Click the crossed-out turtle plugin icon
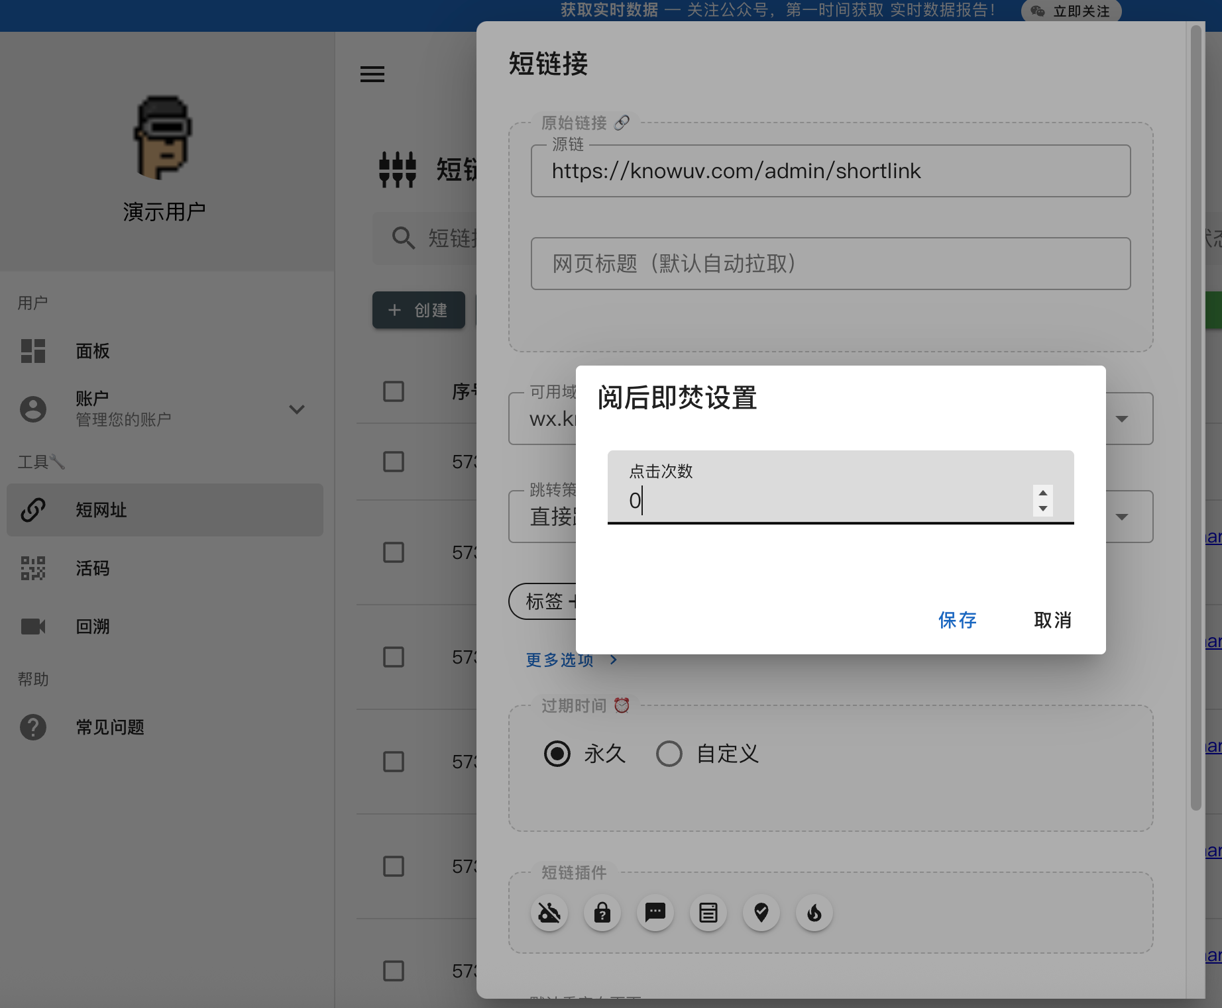This screenshot has height=1008, width=1222. [x=549, y=913]
